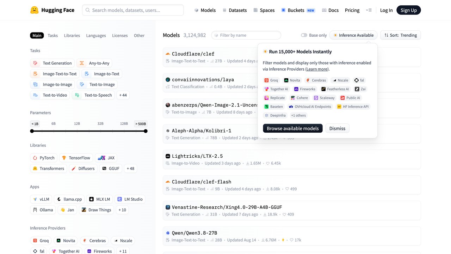Open the Sort: Trending dropdown

click(x=401, y=35)
